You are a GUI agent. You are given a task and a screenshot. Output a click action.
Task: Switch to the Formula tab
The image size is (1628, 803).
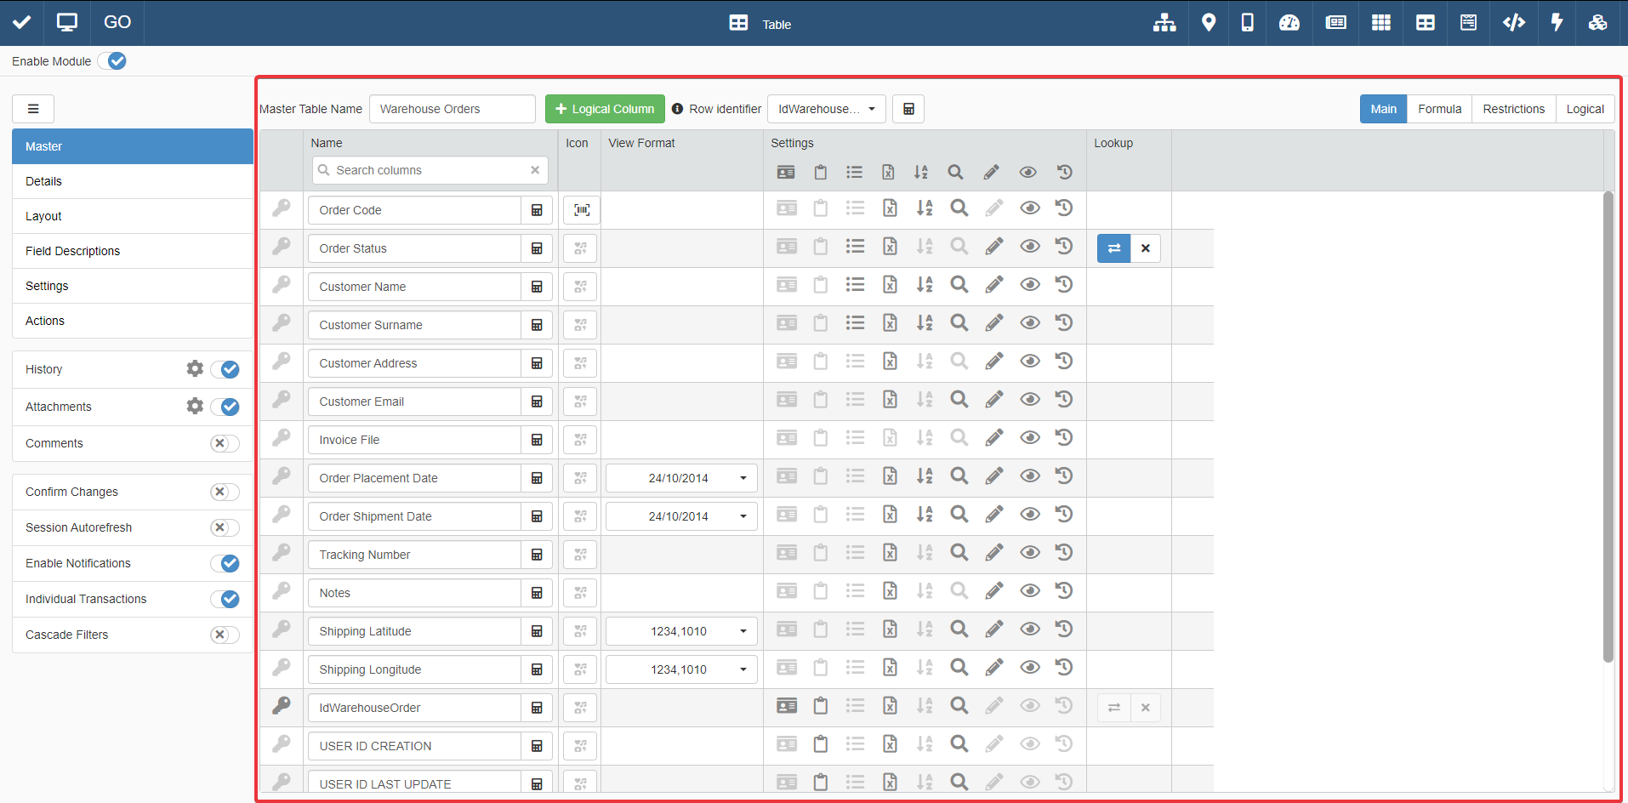[x=1439, y=109]
